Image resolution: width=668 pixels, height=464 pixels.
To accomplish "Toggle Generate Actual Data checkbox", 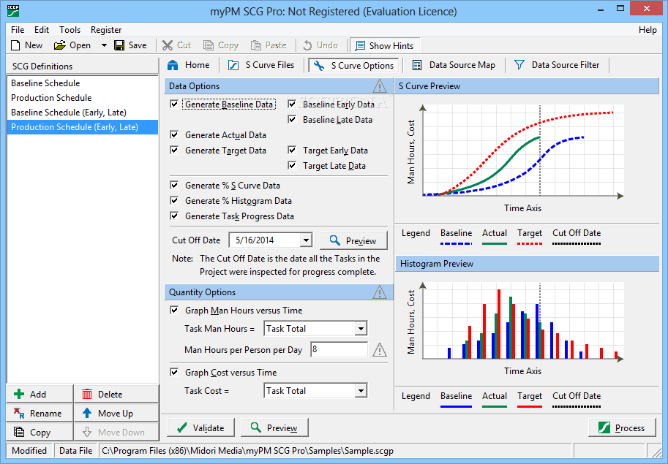I will [x=174, y=135].
